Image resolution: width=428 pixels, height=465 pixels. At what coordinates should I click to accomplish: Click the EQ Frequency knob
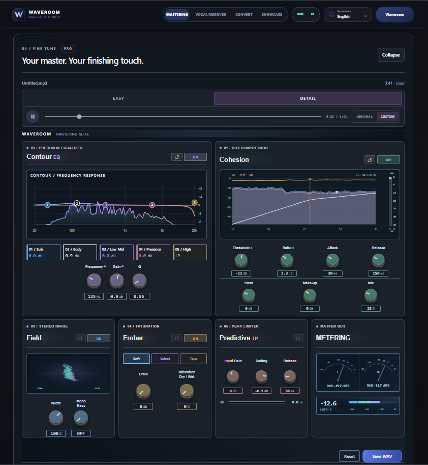click(94, 281)
